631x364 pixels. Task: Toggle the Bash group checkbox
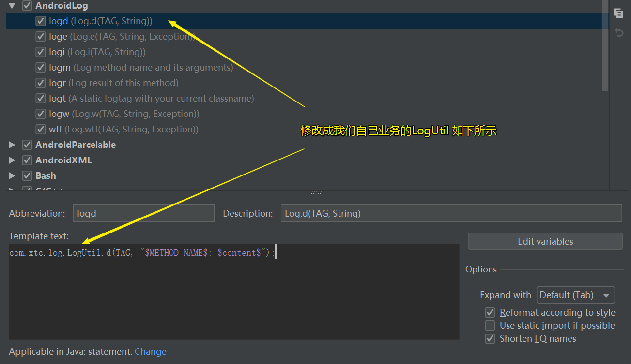point(27,175)
